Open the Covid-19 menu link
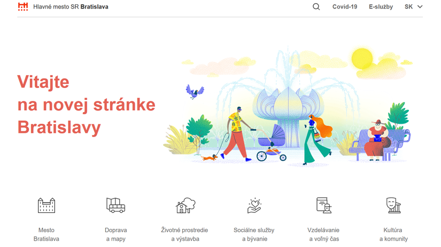 click(x=345, y=7)
